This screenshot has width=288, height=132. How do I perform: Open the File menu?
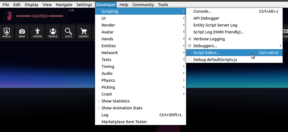click(6, 5)
